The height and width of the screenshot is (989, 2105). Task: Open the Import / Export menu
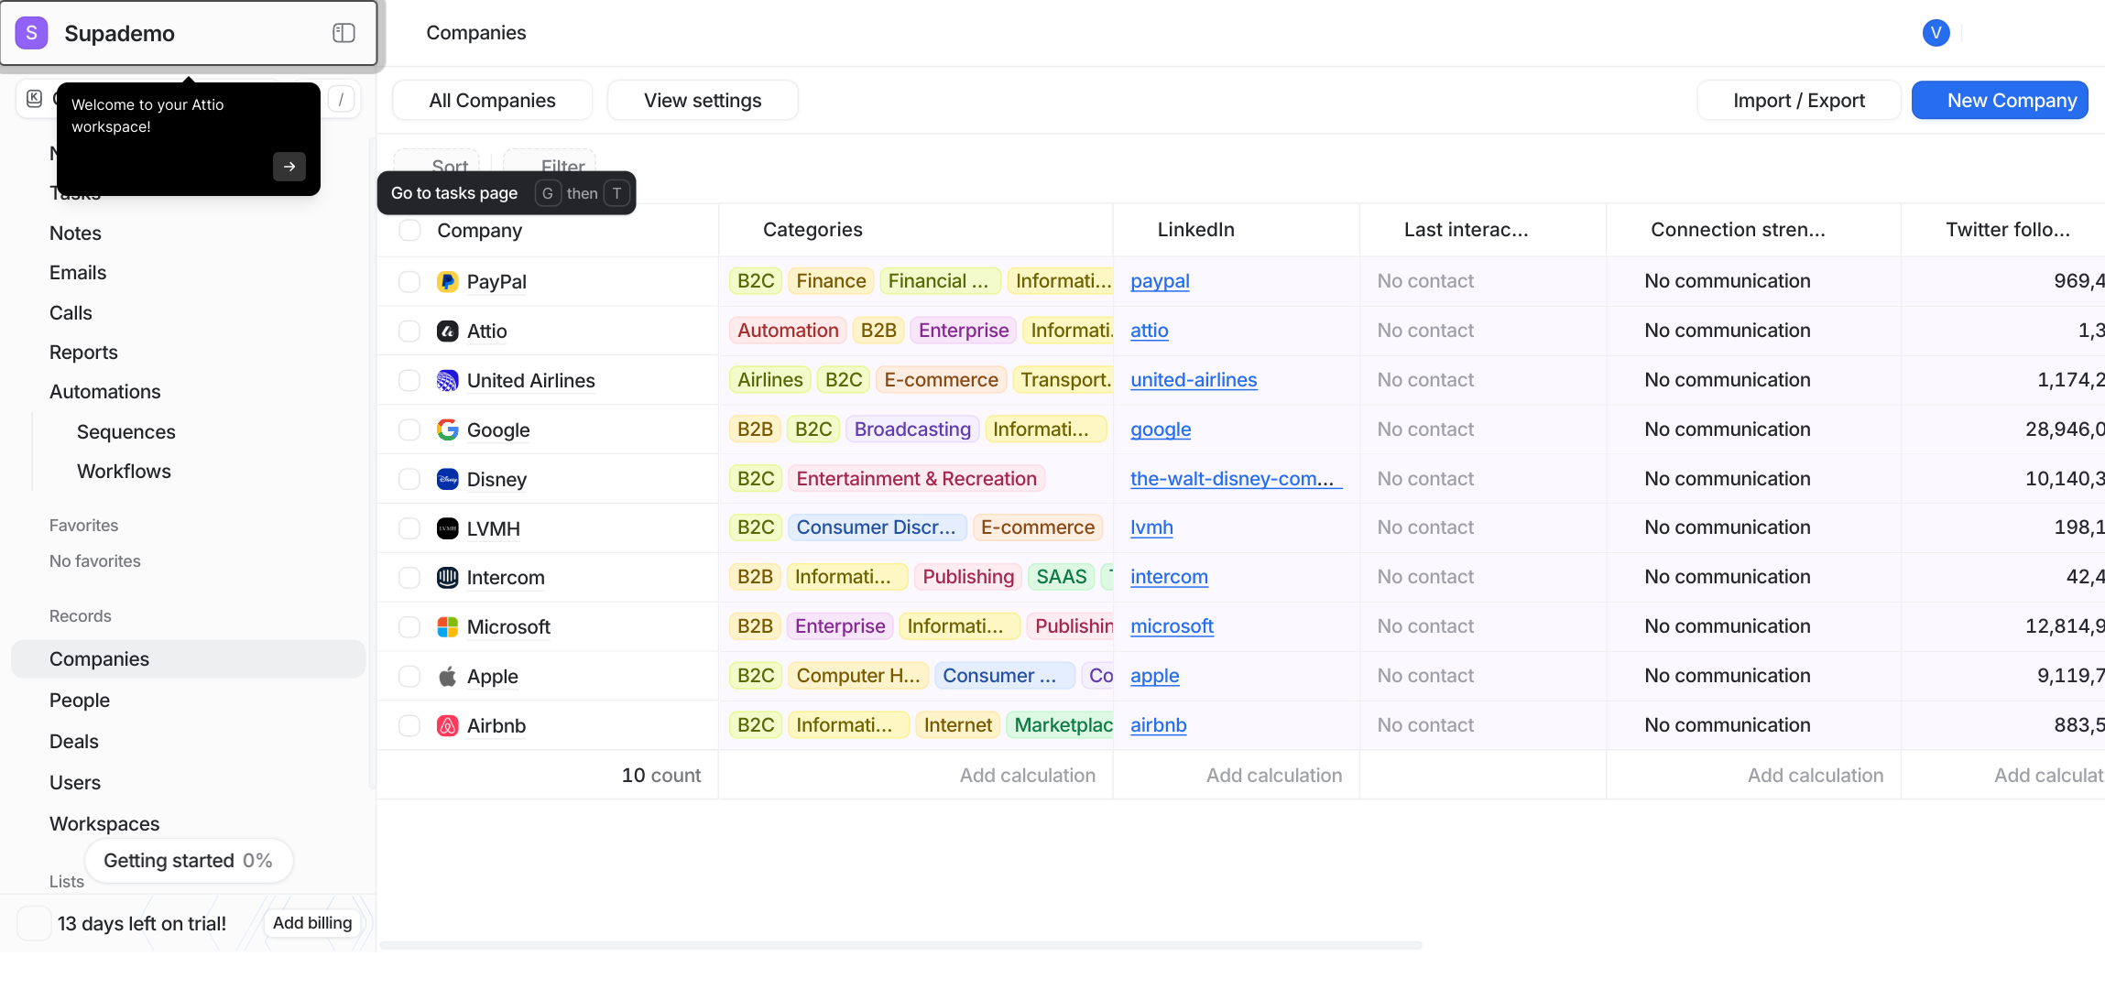1798,100
